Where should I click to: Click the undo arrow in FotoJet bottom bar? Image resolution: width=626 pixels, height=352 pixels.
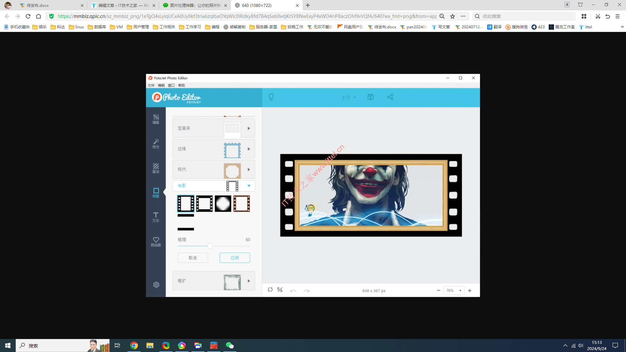(x=293, y=290)
